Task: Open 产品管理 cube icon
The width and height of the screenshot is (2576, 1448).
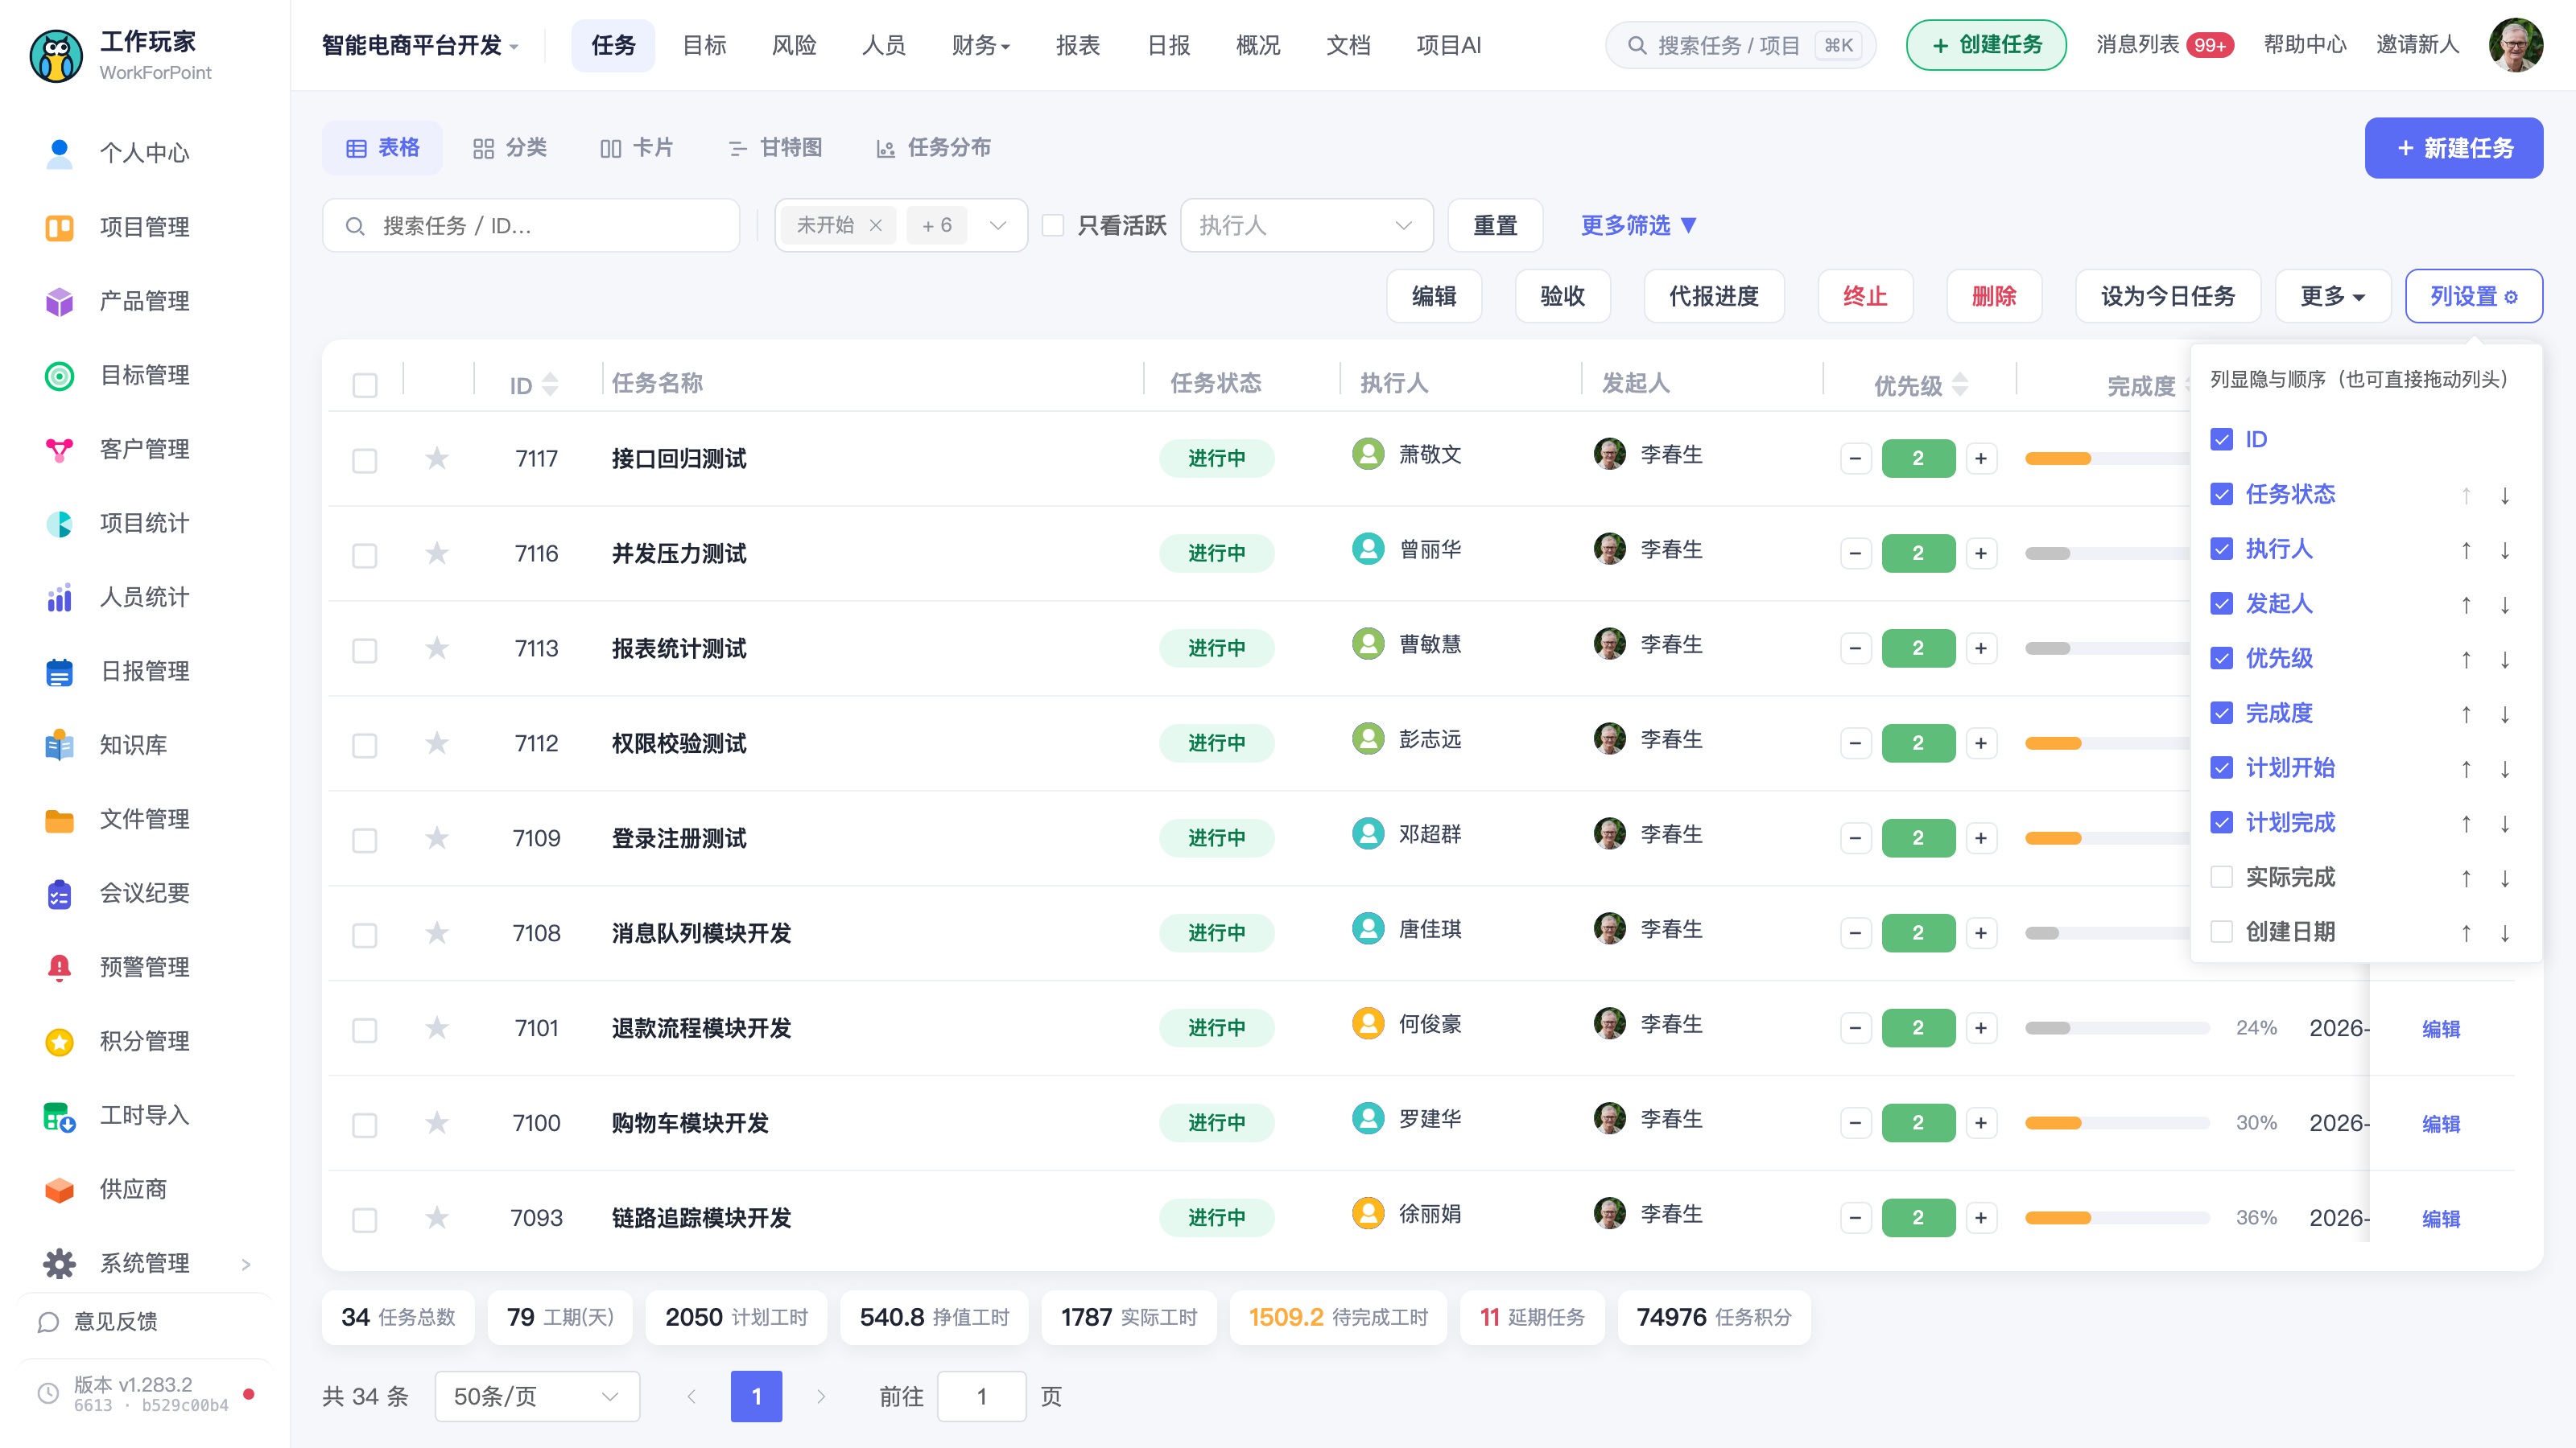Action: 59,301
